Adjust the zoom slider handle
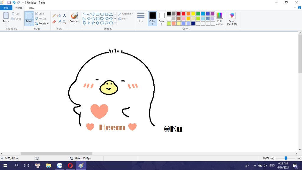This screenshot has width=302, height=170. 286,158
